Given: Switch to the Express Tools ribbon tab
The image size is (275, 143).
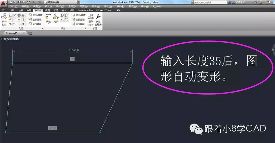Looking at the screenshot, I should 104,10.
